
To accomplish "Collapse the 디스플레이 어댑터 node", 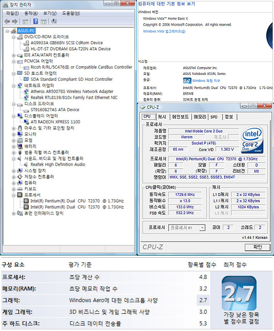I will coord(14,116).
